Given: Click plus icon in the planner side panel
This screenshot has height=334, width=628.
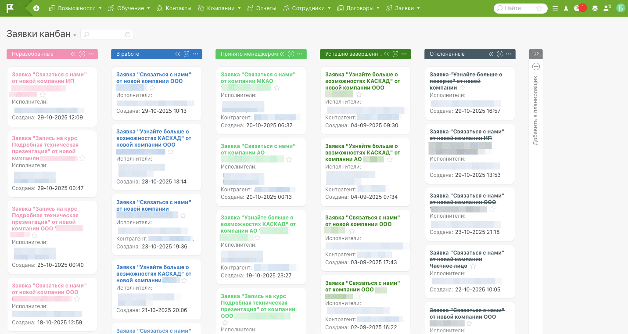Looking at the screenshot, I should tap(536, 67).
